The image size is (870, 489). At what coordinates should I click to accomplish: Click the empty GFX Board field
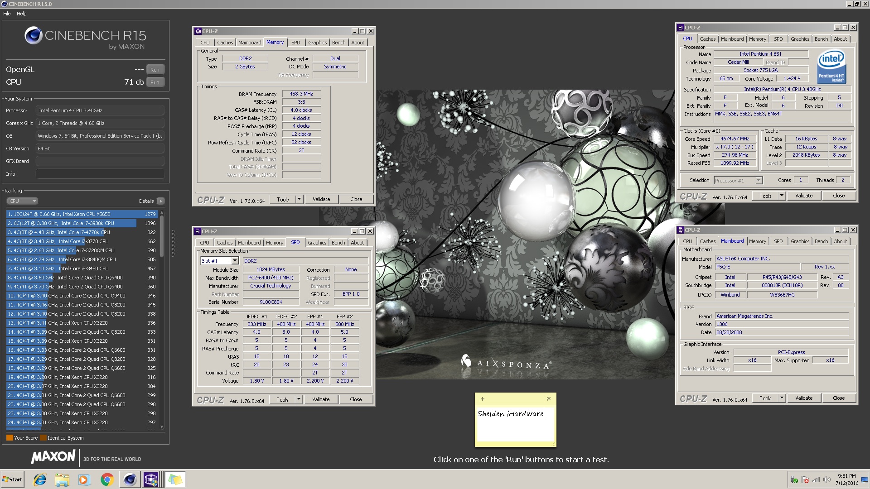pos(100,161)
